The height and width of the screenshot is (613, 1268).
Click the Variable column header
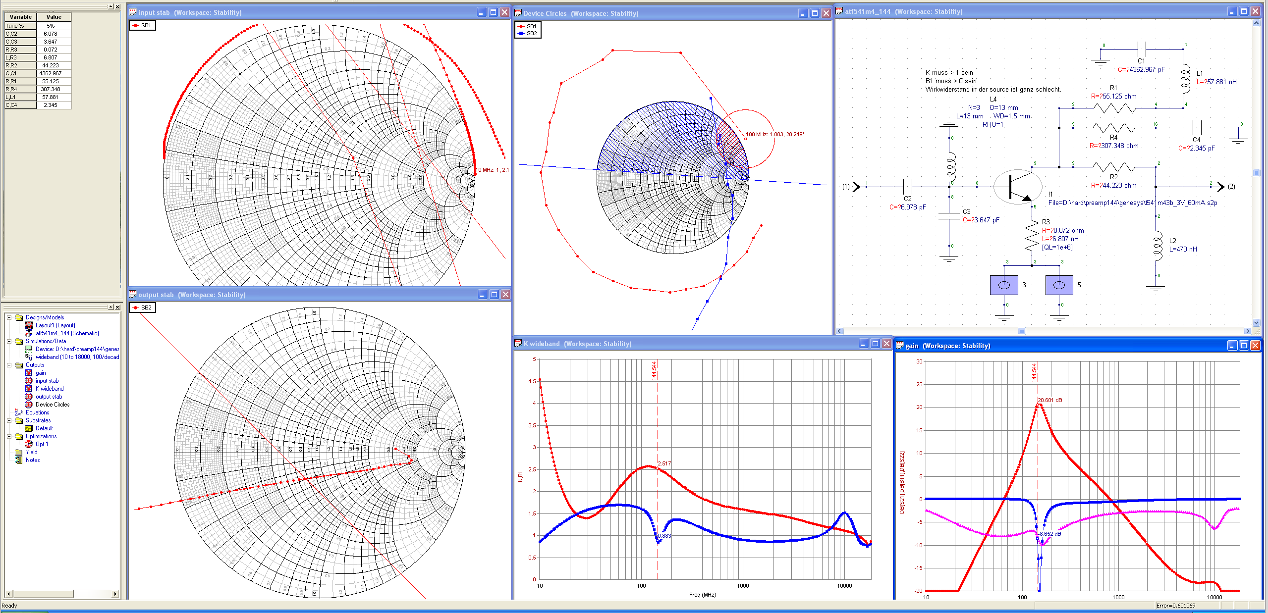click(x=20, y=17)
